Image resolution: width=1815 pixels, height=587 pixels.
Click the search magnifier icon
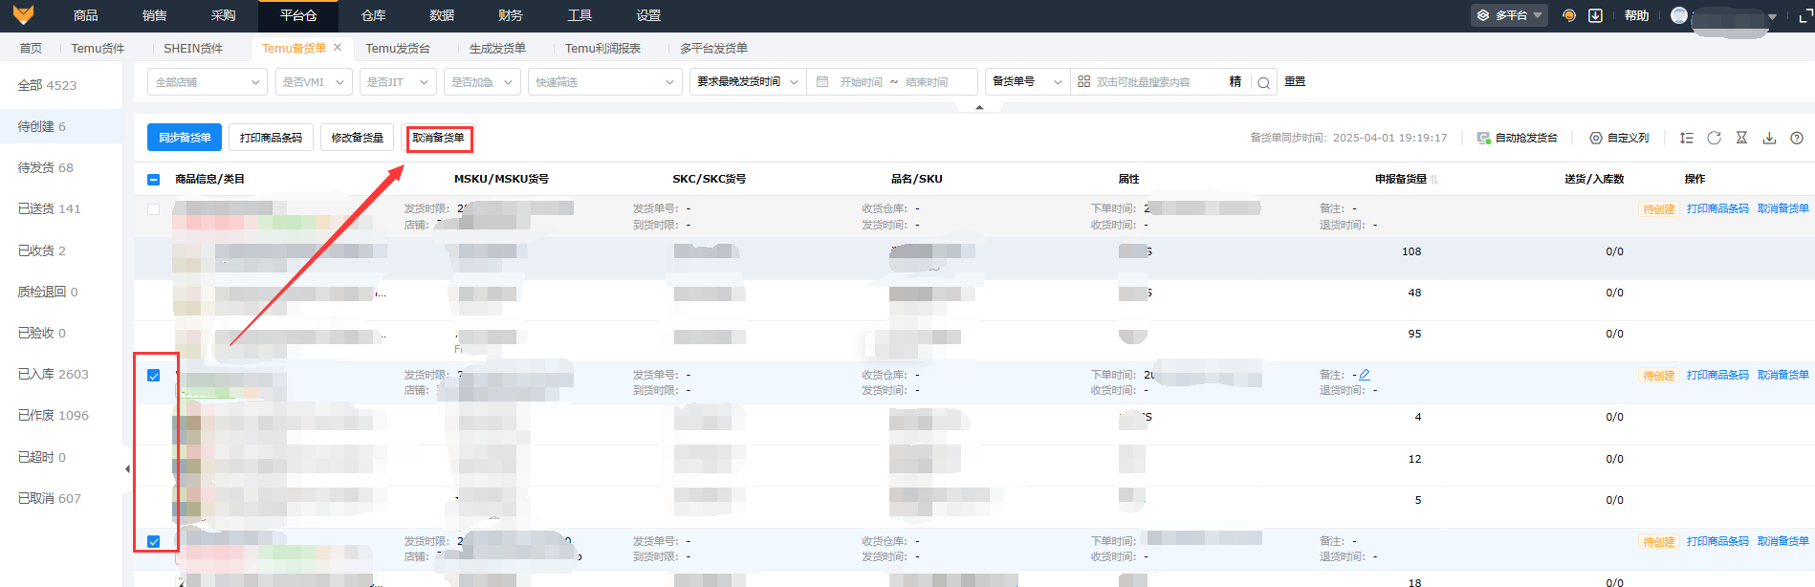tap(1263, 83)
